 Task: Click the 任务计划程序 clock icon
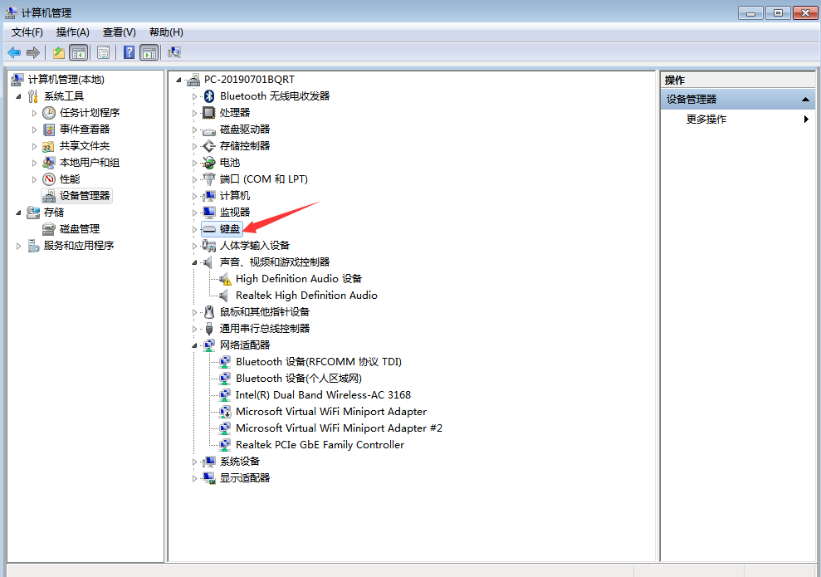[49, 113]
